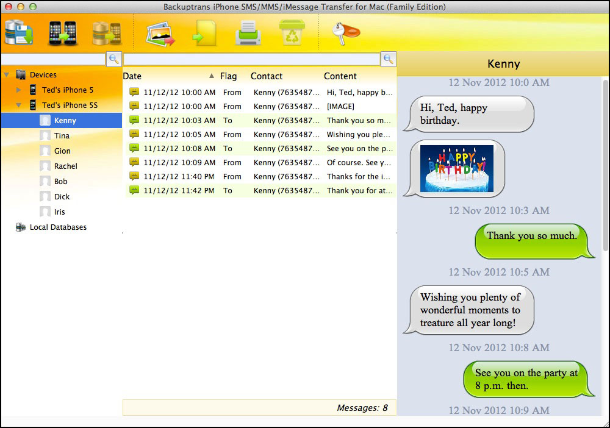Collapse the Devices tree node
Viewport: 610px width, 428px height.
[7, 74]
